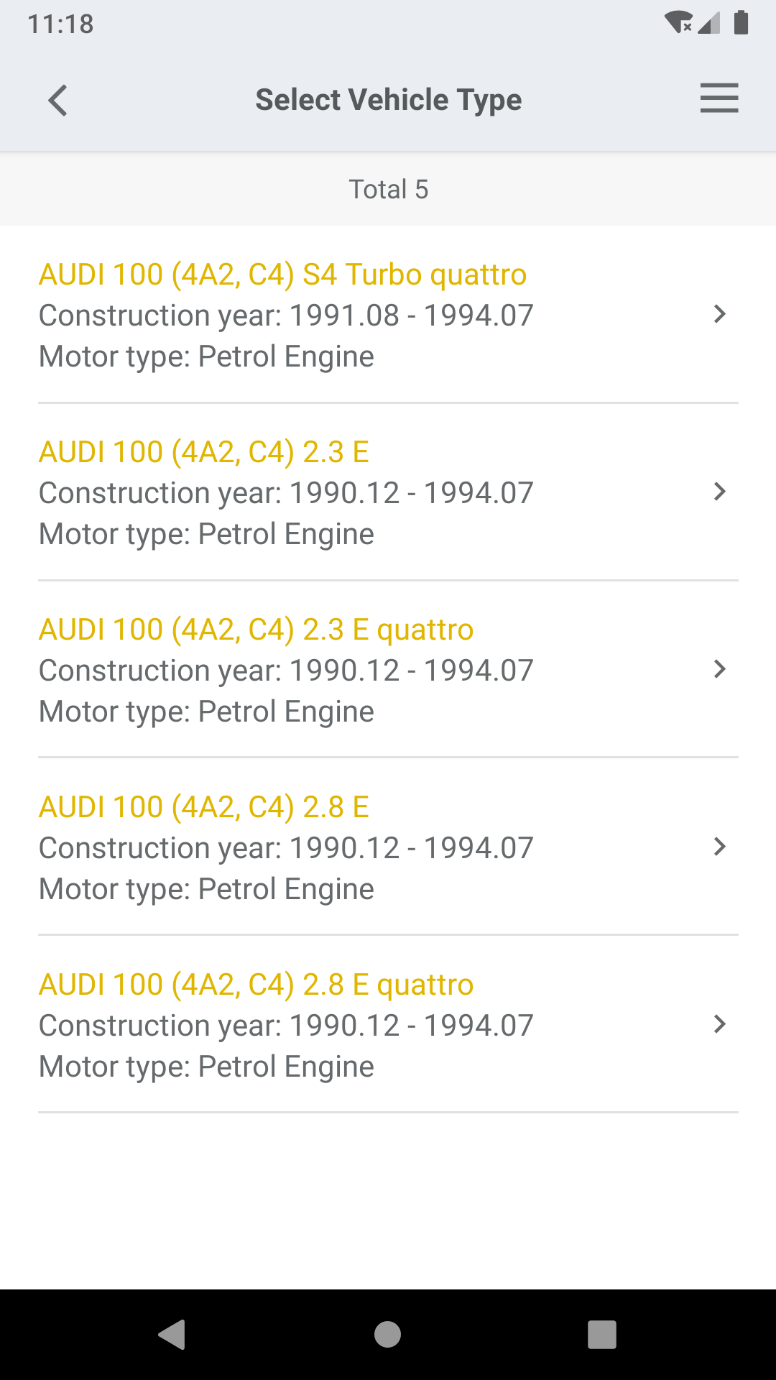This screenshot has width=776, height=1380.
Task: Go back using the header arrow
Action: (x=57, y=100)
